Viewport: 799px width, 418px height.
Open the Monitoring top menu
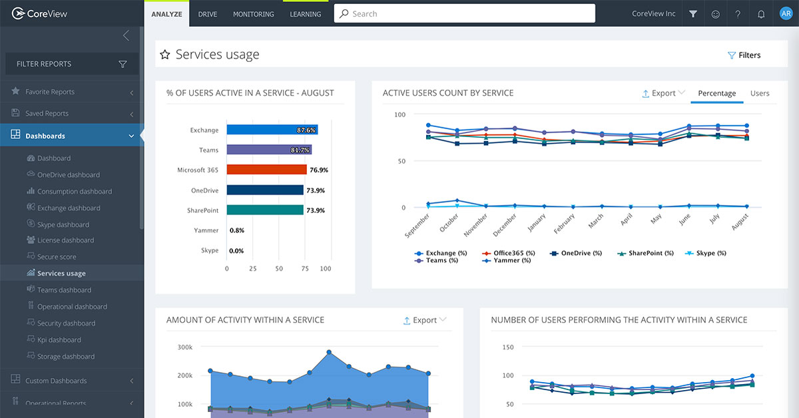click(x=254, y=14)
